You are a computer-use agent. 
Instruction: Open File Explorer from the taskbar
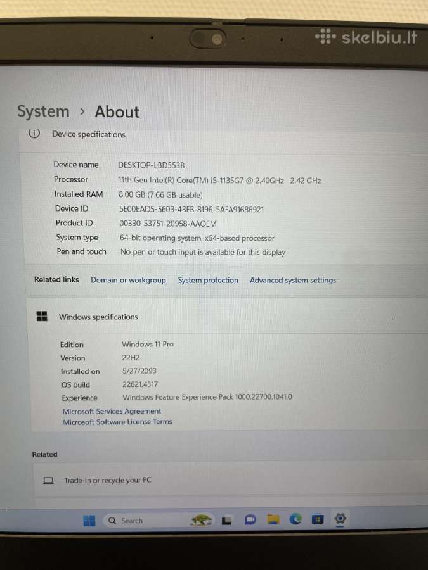click(x=273, y=519)
